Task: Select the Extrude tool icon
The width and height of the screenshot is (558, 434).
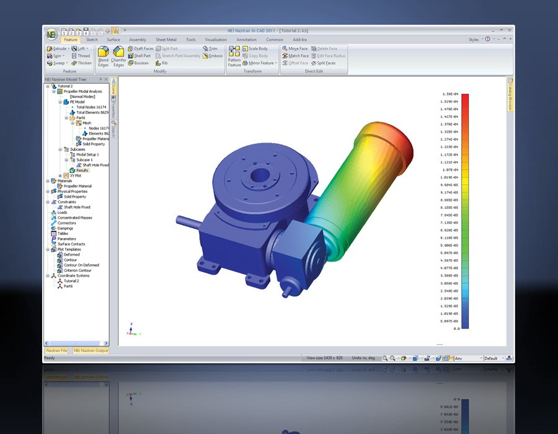Action: pos(50,48)
